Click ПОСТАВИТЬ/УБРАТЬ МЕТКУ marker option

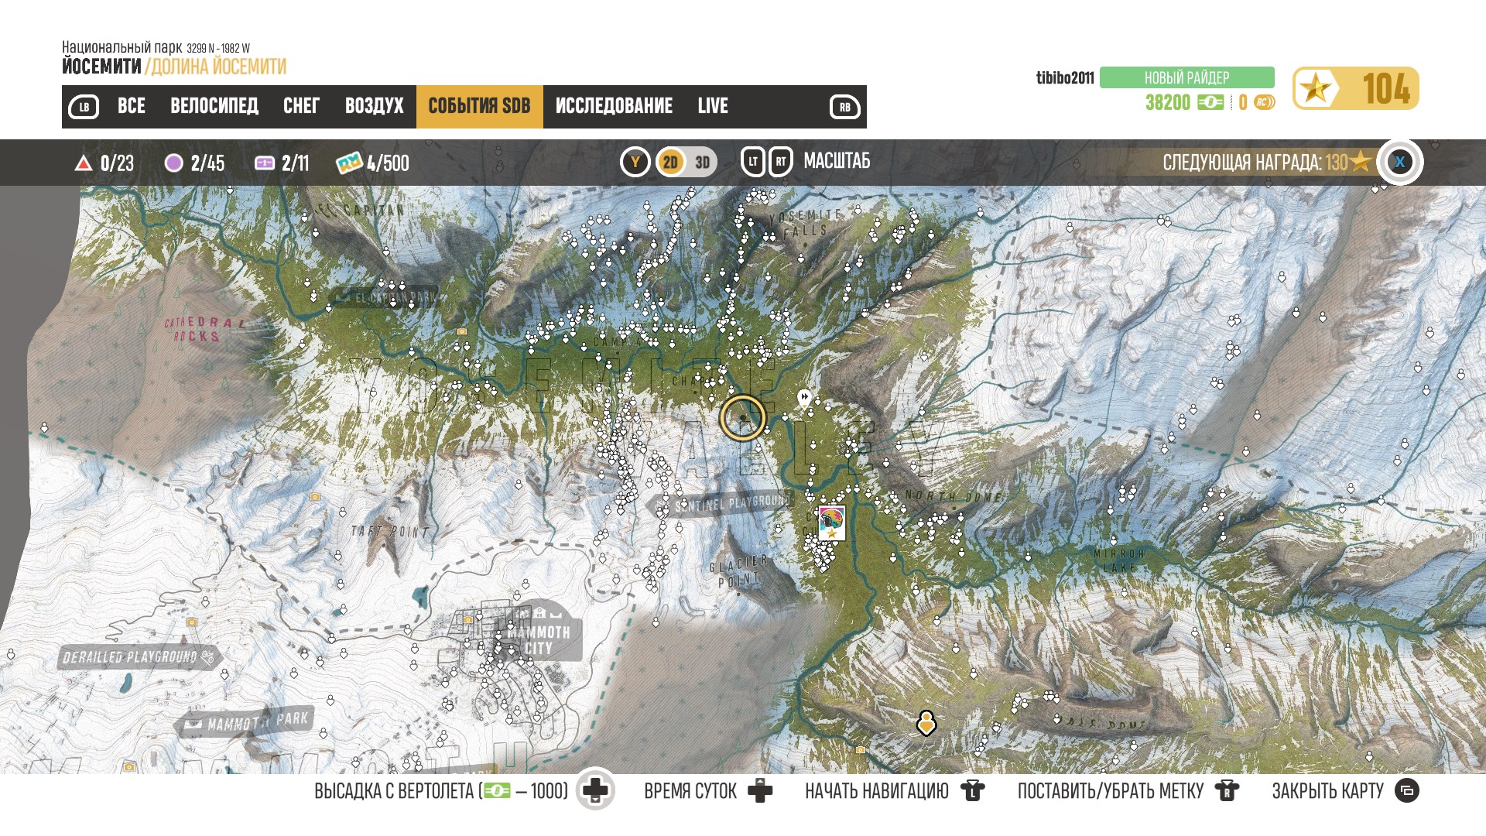pyautogui.click(x=1111, y=791)
